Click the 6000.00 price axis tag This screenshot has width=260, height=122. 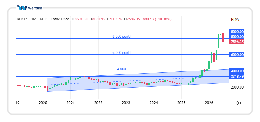point(236,55)
